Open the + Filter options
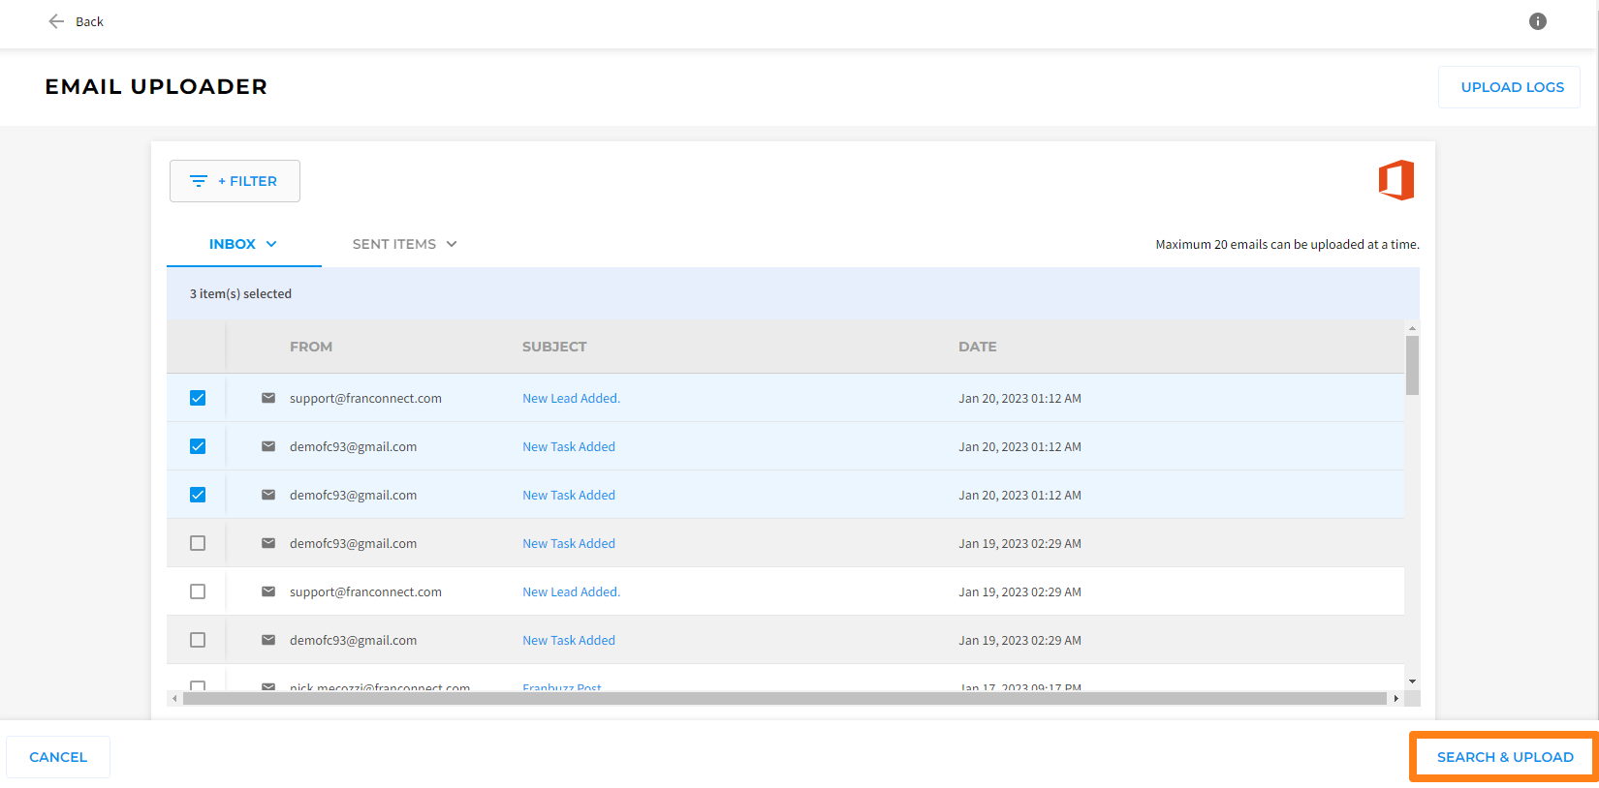The image size is (1599, 788). [x=235, y=181]
